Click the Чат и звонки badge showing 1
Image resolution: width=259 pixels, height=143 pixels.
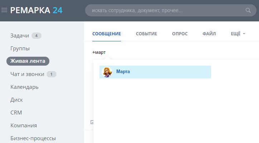(x=52, y=74)
